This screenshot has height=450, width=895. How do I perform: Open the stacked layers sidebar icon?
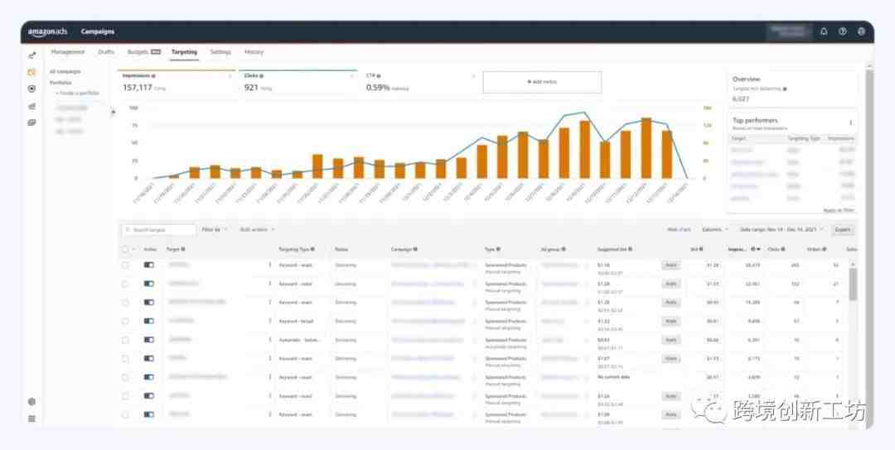coord(32,122)
